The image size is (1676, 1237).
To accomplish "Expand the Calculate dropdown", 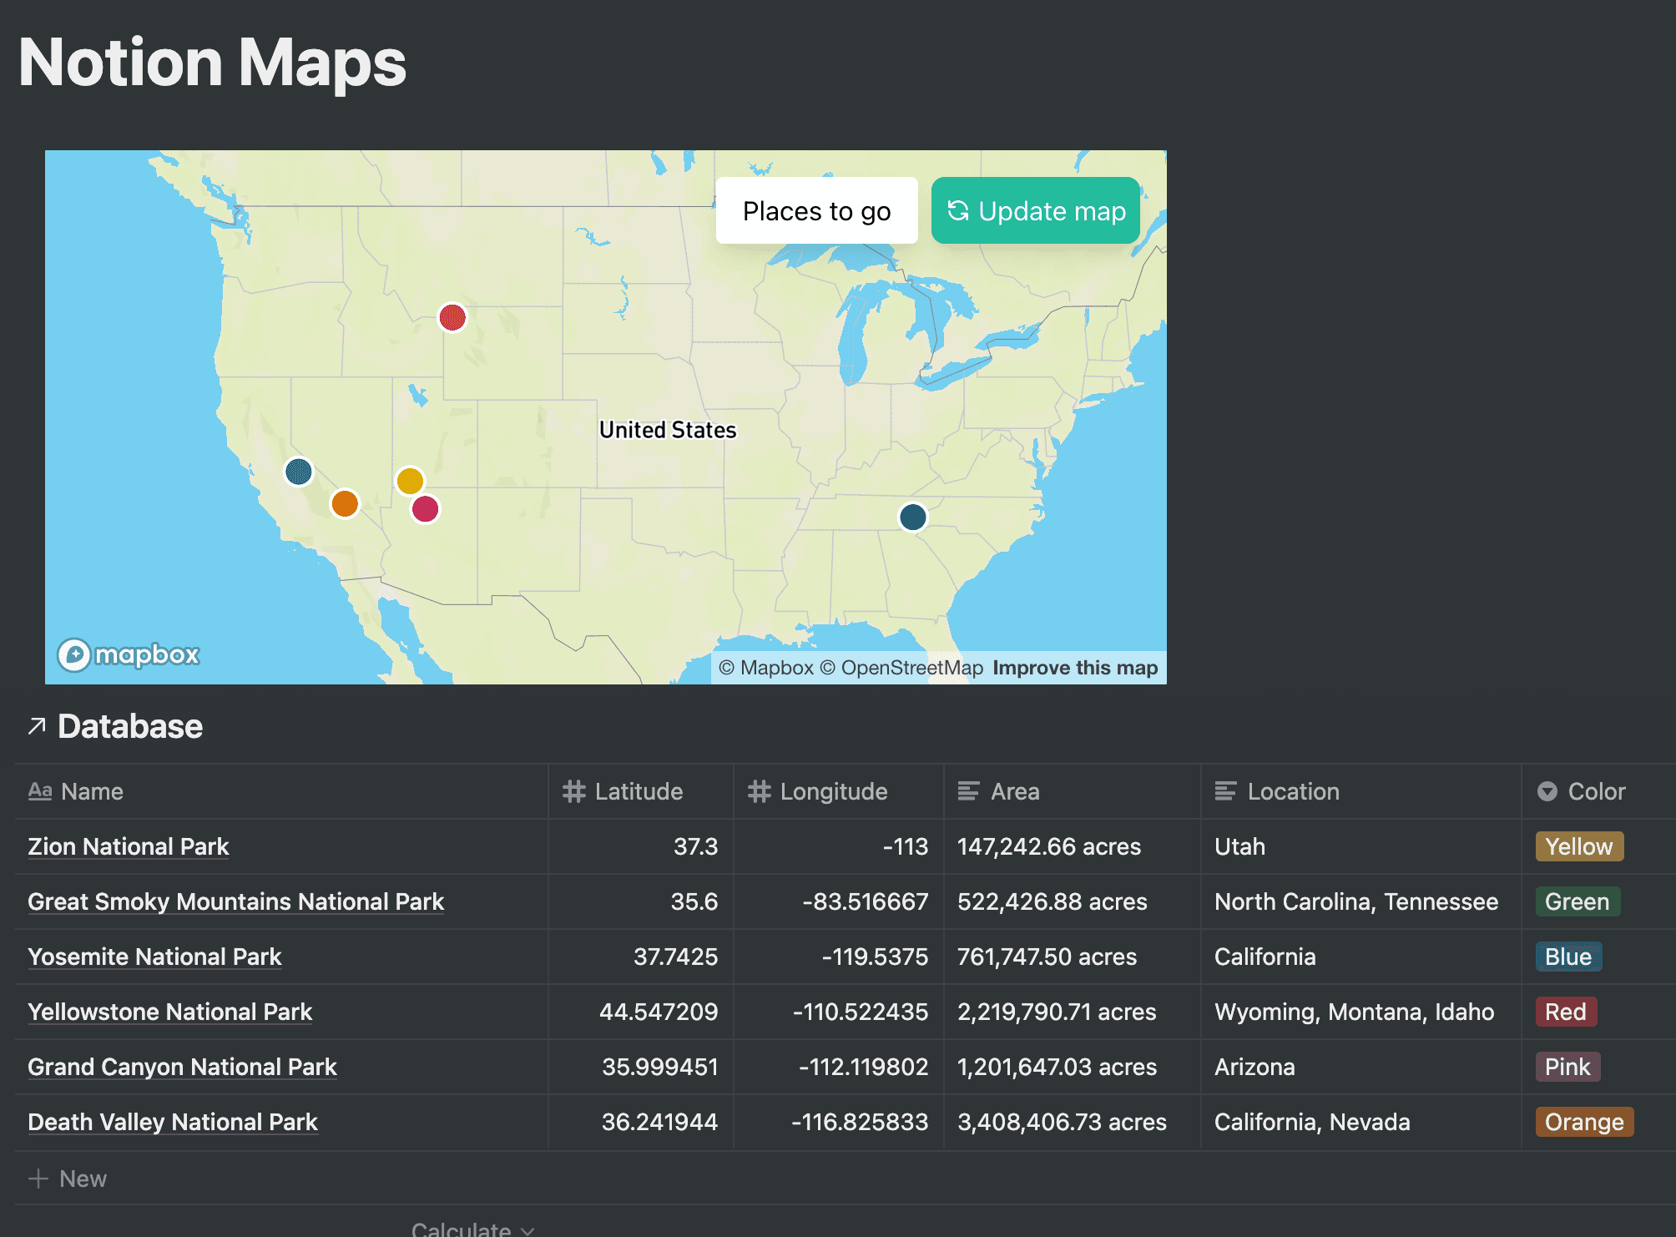I will pos(472,1229).
